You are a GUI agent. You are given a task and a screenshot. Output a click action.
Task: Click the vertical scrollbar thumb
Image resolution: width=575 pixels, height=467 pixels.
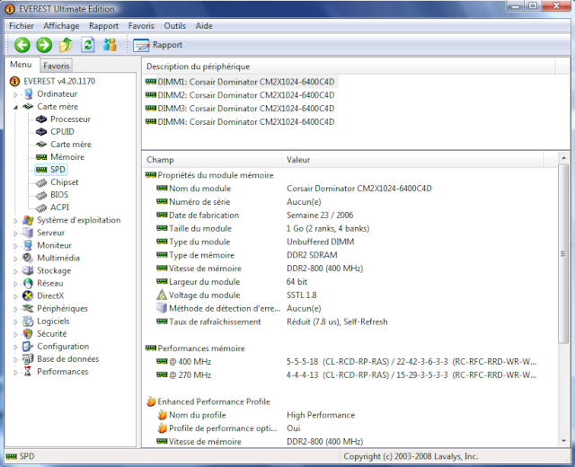coord(563,253)
